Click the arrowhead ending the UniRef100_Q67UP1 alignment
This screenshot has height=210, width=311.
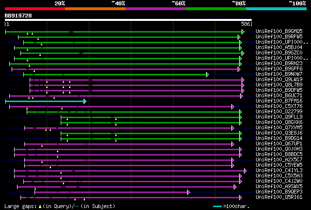[x=233, y=144]
